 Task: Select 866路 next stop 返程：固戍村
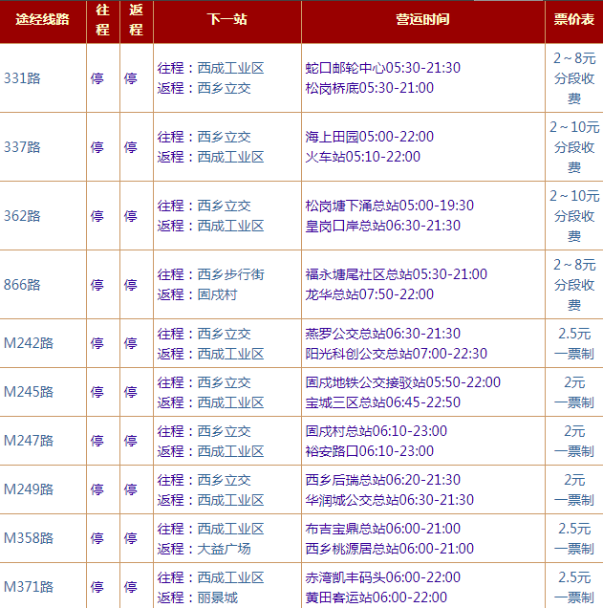pyautogui.click(x=197, y=294)
